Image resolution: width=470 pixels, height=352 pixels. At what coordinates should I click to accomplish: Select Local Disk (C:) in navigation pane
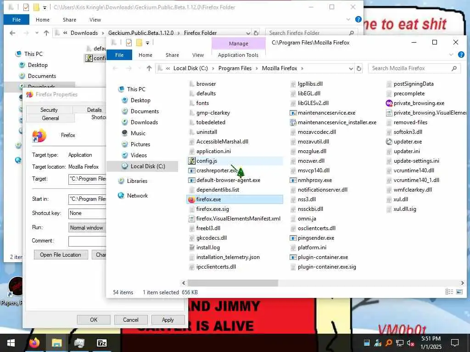point(142,166)
